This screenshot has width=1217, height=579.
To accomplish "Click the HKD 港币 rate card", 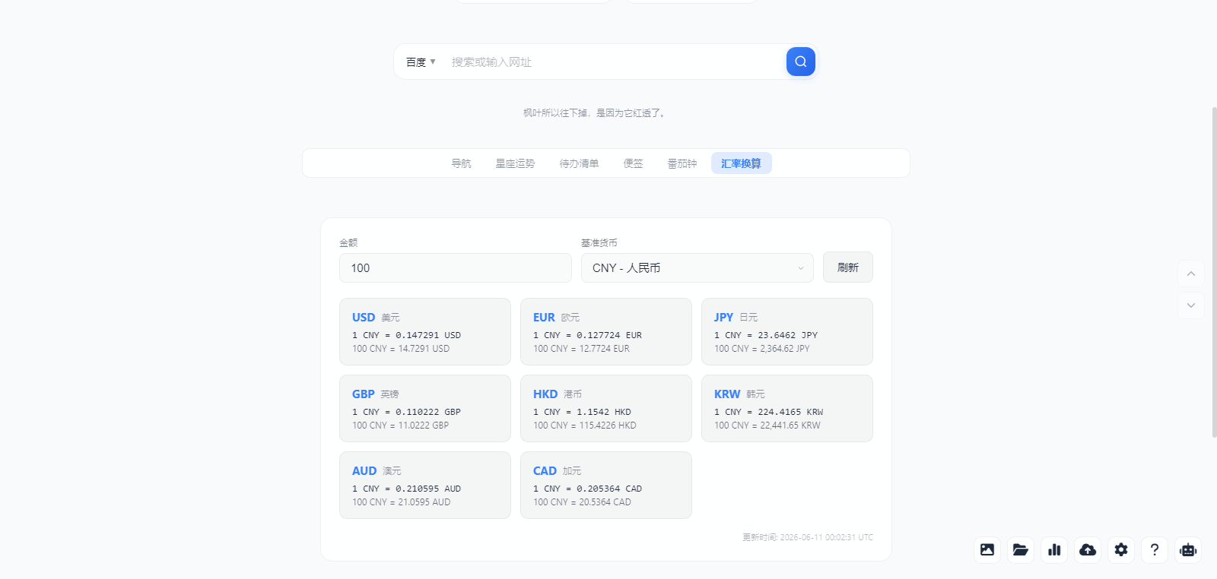I will coord(606,409).
